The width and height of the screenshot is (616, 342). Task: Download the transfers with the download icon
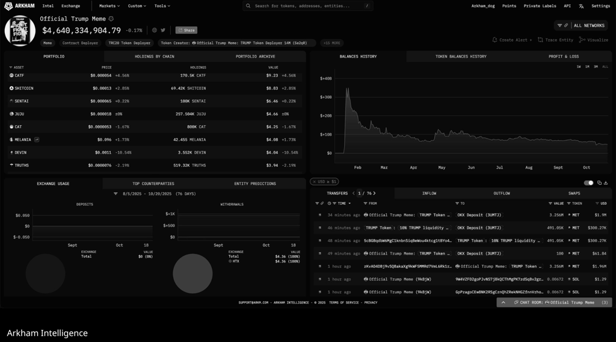(606, 183)
